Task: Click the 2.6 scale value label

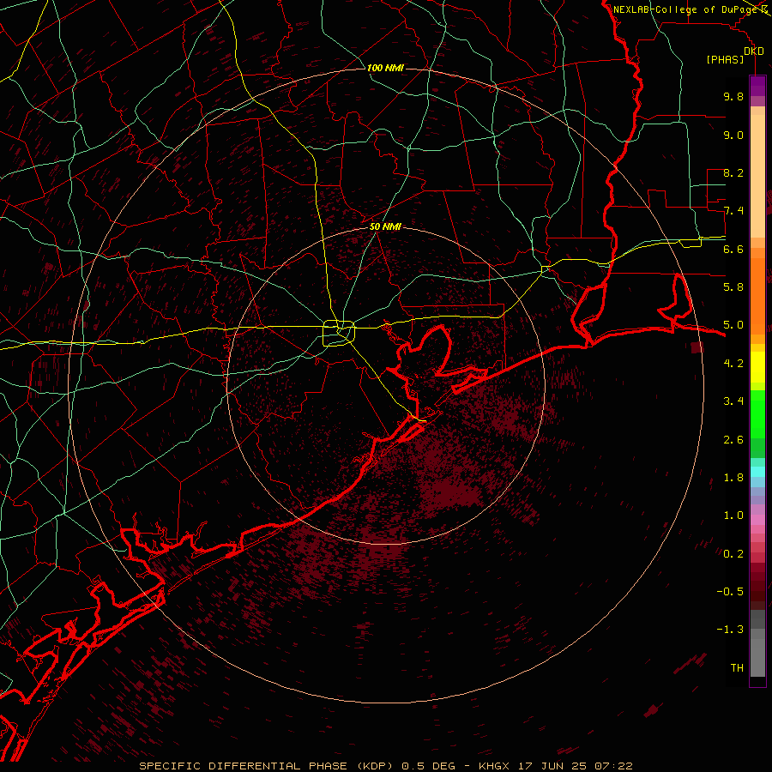Action: click(733, 439)
